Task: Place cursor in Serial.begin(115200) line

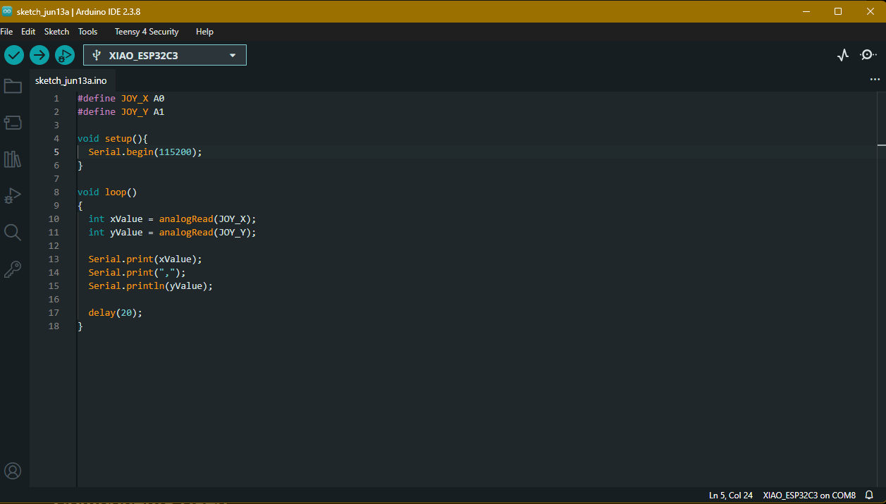Action: point(145,152)
